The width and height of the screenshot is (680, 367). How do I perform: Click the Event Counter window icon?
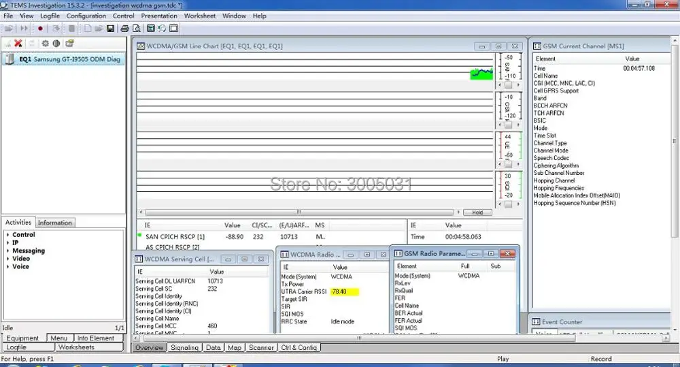tap(536, 322)
